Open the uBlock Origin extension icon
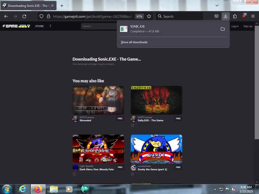This screenshot has height=194, width=259. coord(244,16)
